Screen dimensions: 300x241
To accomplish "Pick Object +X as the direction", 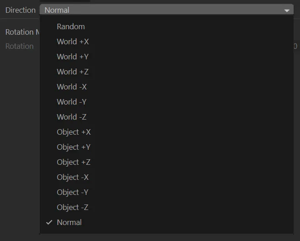I will click(x=74, y=132).
